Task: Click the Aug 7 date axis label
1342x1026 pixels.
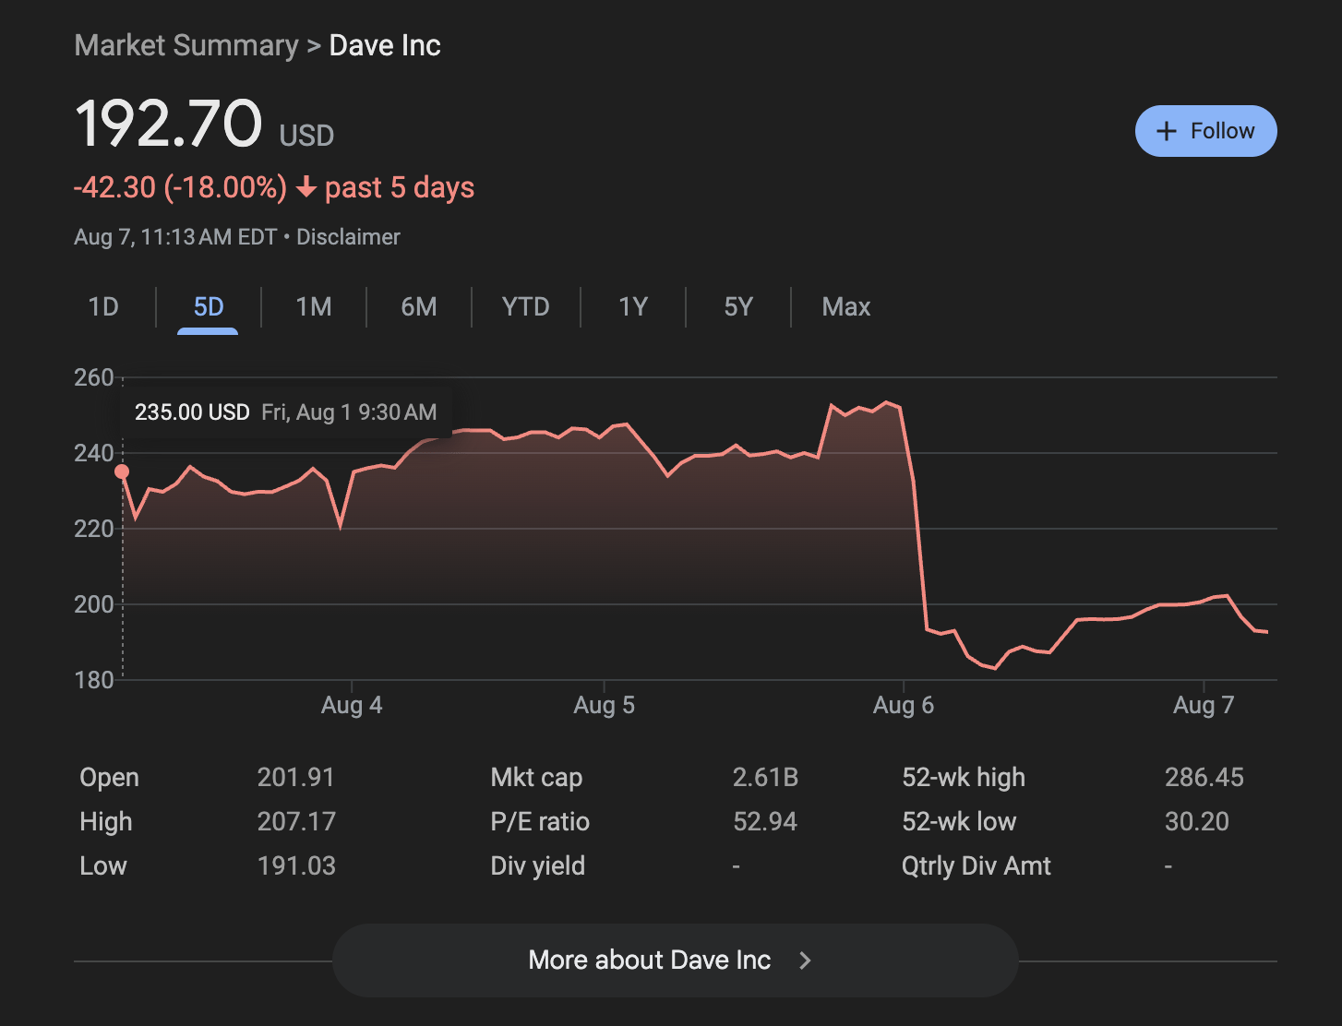Action: [1204, 706]
